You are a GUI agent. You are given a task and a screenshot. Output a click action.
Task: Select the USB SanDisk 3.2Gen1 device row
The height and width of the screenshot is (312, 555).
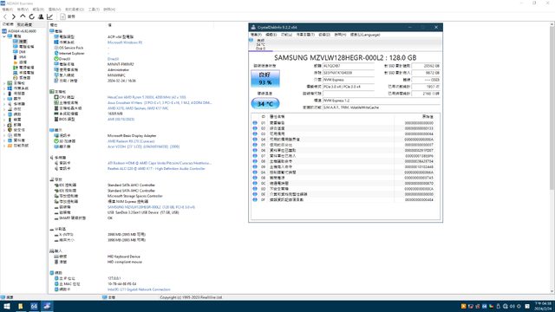tap(143, 212)
